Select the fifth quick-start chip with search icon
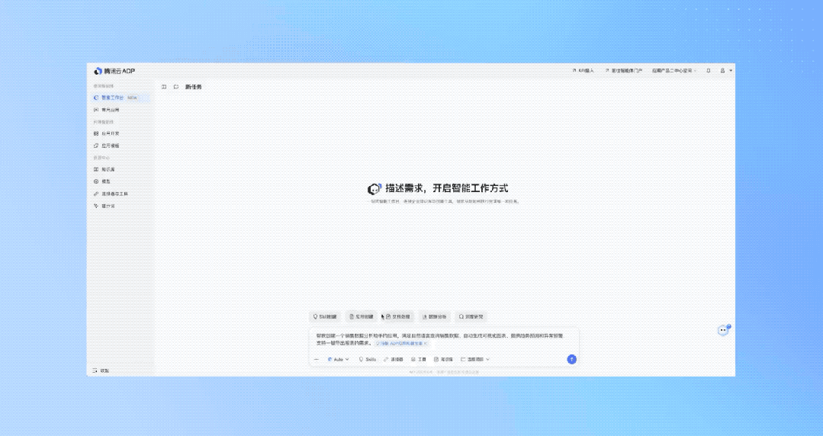 click(471, 316)
